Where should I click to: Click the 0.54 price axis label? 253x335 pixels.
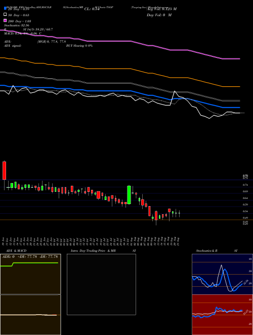click(x=245, y=211)
